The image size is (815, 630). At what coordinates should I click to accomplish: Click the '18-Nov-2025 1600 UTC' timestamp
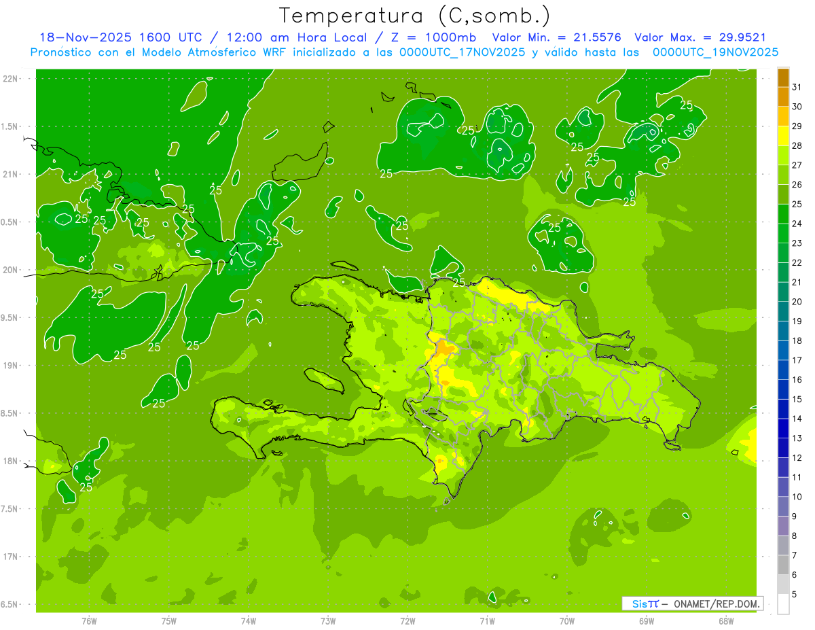(121, 38)
